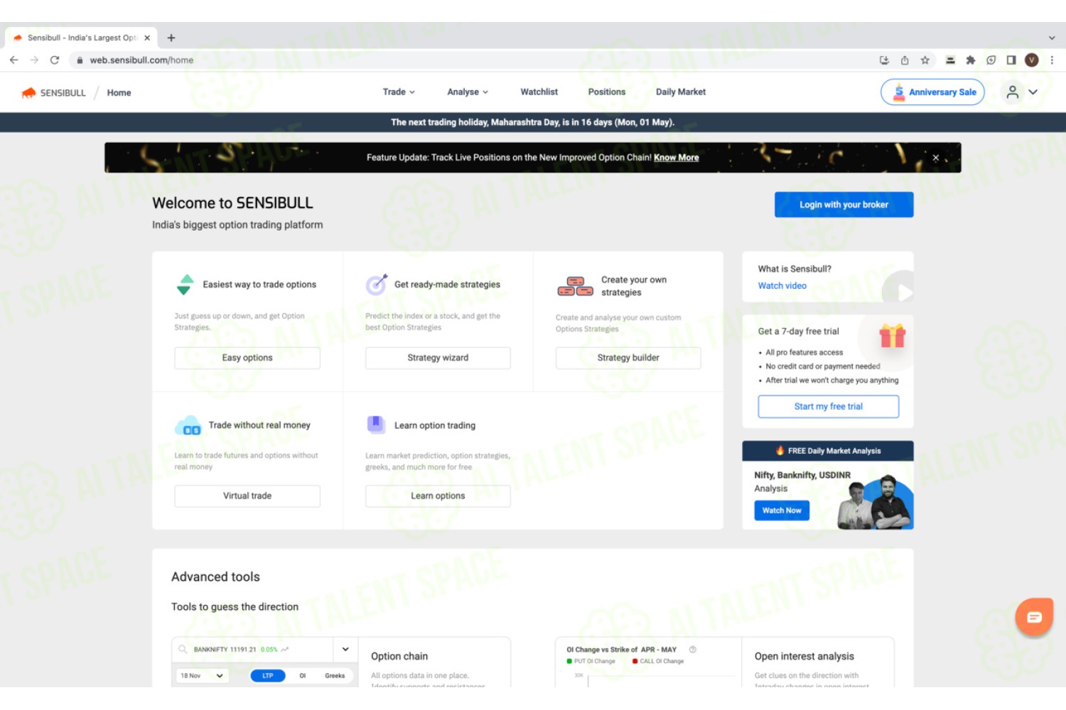Open the Trade dropdown menu
The image size is (1066, 710).
click(x=399, y=92)
